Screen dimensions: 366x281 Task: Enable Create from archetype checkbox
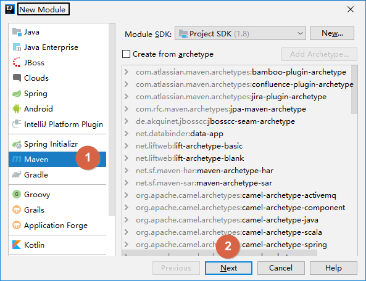pyautogui.click(x=127, y=54)
